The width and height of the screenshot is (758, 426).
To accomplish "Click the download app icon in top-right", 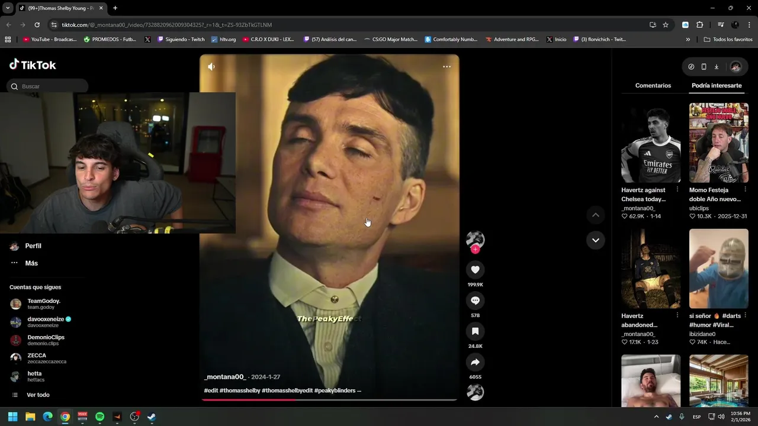I will [x=716, y=67].
